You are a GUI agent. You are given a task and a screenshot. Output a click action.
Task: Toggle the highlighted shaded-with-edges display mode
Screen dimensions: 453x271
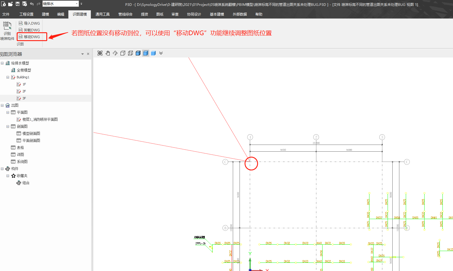(x=146, y=53)
